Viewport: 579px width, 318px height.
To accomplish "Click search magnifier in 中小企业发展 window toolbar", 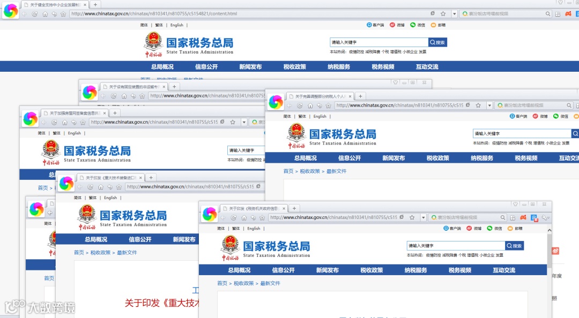I will (547, 13).
